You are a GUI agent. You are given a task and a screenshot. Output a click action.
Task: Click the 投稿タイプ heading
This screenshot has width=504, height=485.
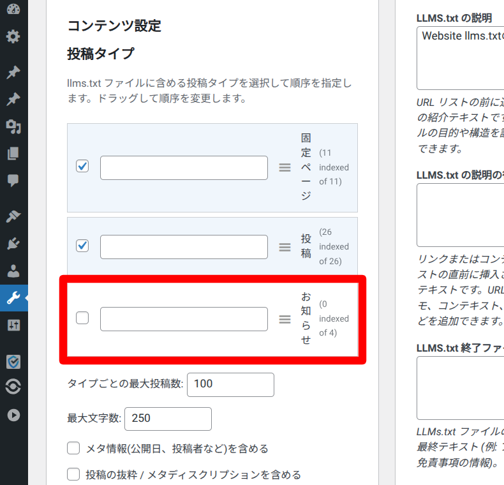101,54
